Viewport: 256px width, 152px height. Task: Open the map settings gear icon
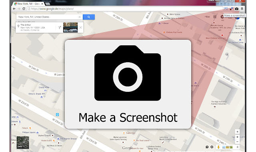click(212, 147)
